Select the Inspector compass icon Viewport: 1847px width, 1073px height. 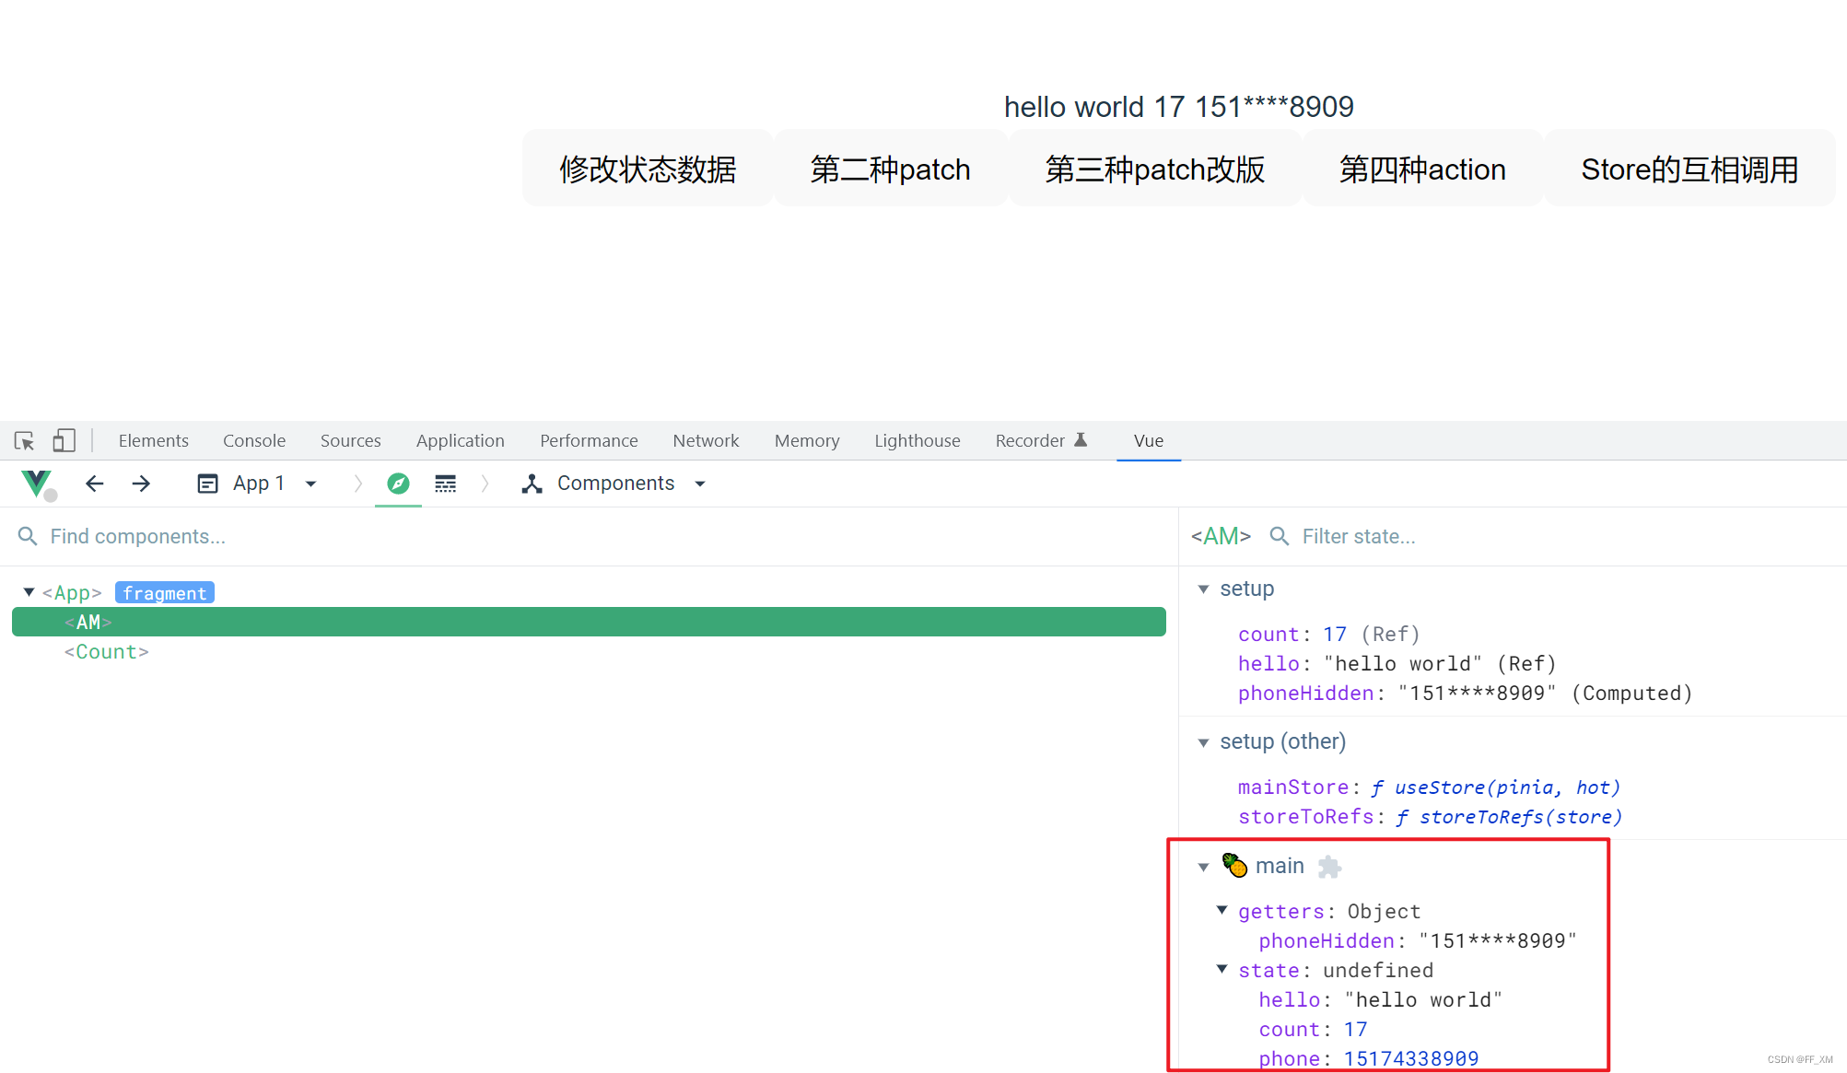398,483
